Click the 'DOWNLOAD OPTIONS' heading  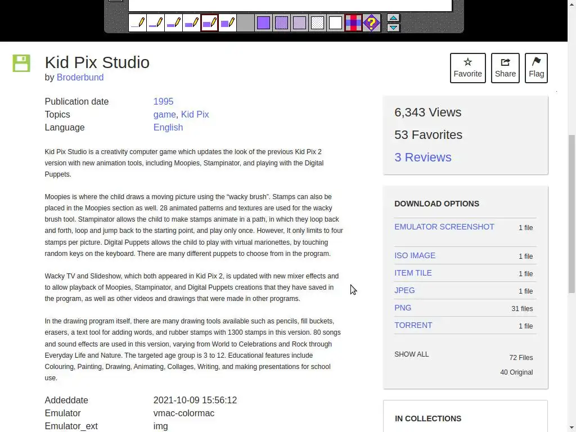(436, 204)
